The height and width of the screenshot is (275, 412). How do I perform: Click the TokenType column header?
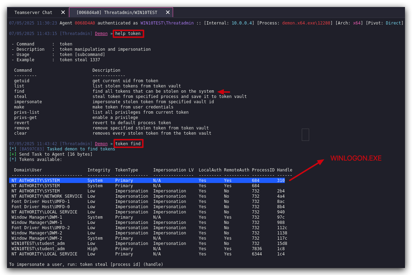pyautogui.click(x=126, y=170)
